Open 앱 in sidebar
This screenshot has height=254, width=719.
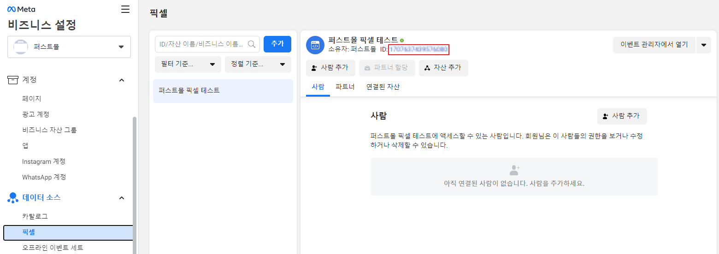pos(25,145)
